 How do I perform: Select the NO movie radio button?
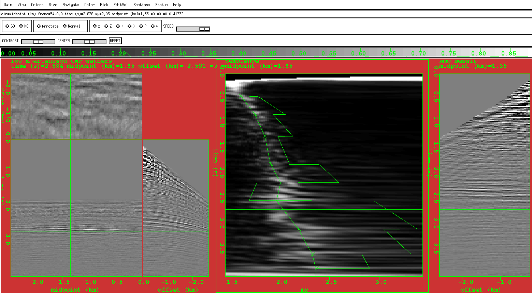click(x=21, y=26)
